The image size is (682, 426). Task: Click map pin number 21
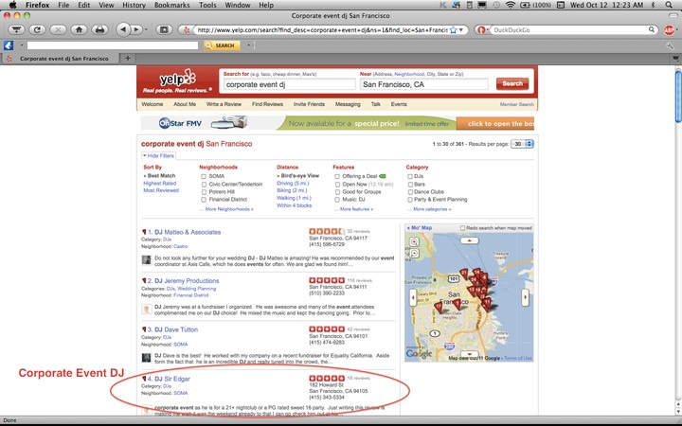(464, 274)
